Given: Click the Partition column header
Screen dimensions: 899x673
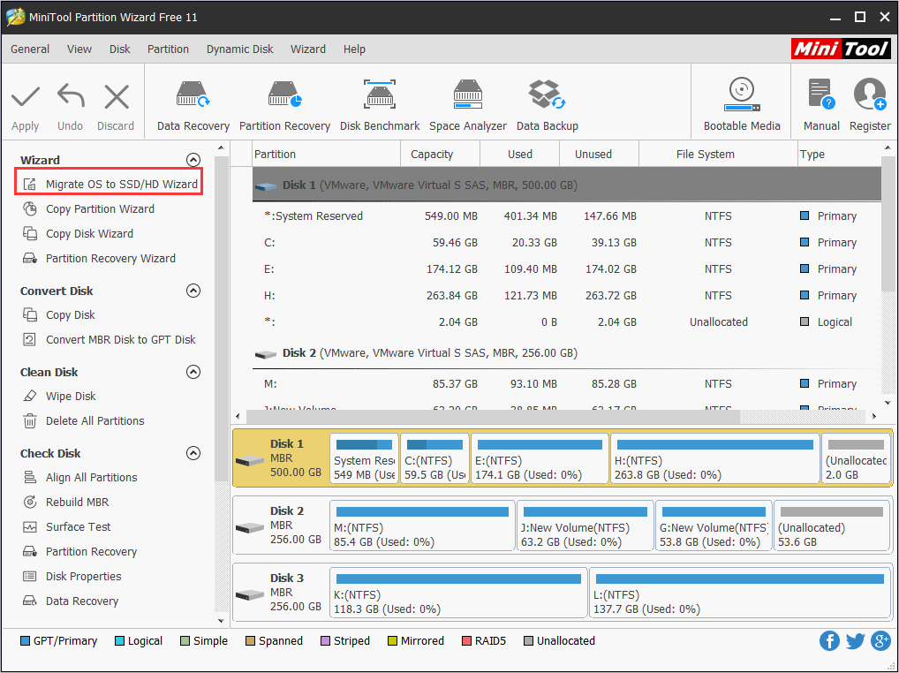Looking at the screenshot, I should coord(326,155).
